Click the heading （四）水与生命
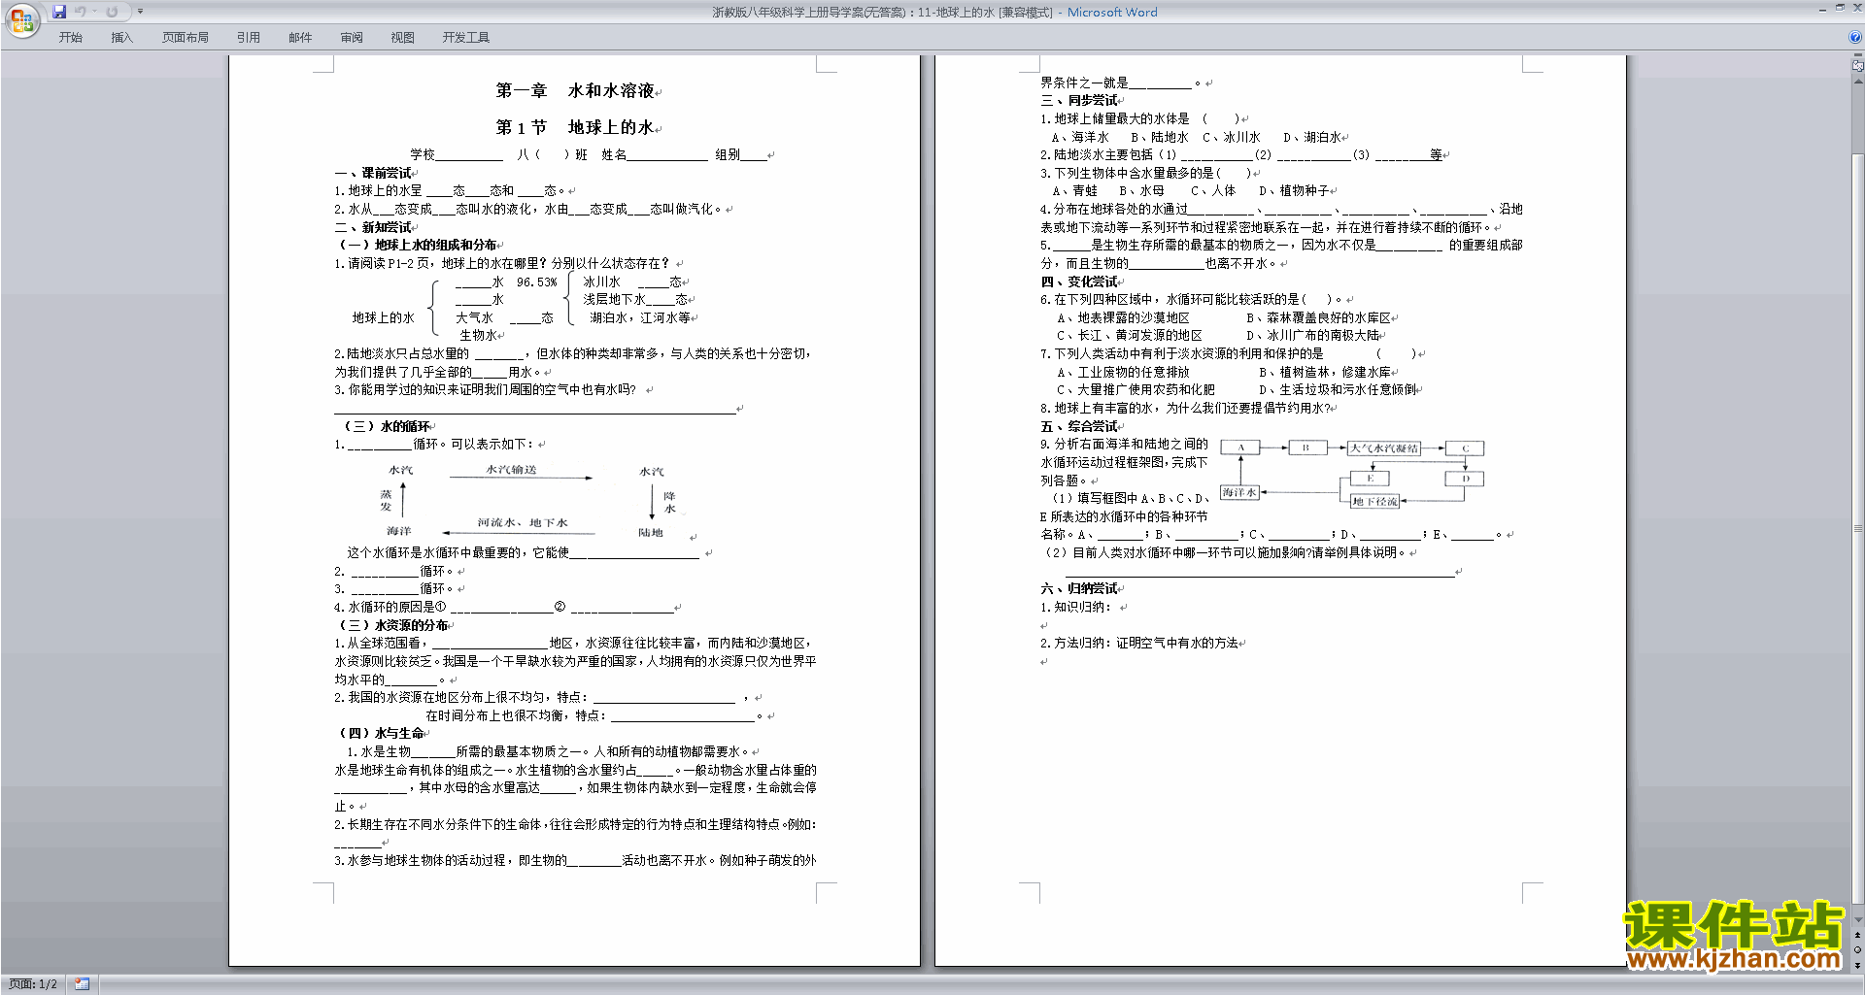 [381, 733]
